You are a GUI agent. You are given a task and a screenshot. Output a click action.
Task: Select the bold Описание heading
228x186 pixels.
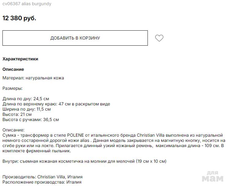tap(13, 69)
